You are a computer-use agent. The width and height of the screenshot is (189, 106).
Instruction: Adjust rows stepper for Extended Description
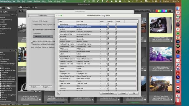pos(106,32)
